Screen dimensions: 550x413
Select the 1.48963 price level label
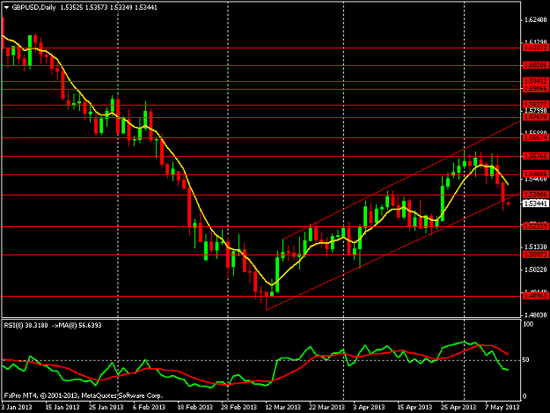coord(535,296)
